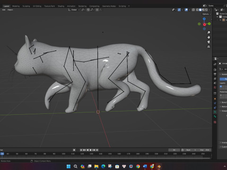Screen dimensions: 227x170
Task: Open viewport shading options dropdown
Action: (210, 10)
